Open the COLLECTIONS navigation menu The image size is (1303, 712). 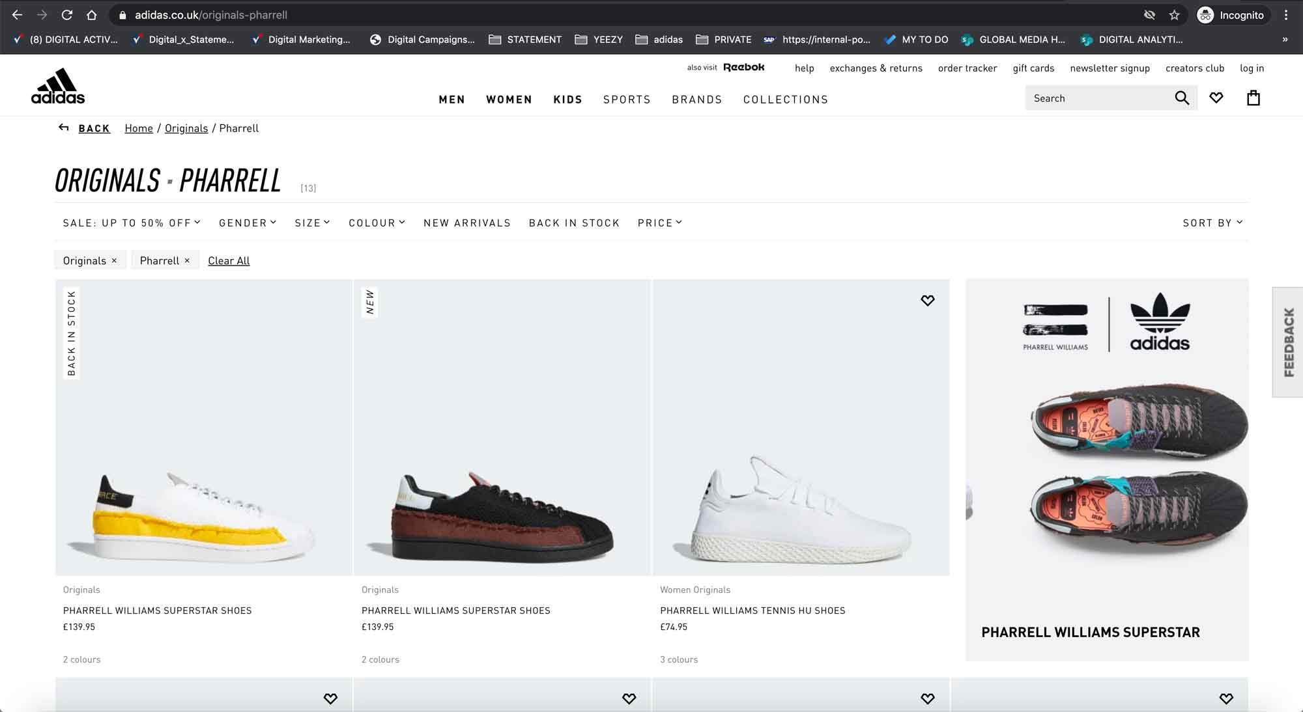tap(786, 100)
